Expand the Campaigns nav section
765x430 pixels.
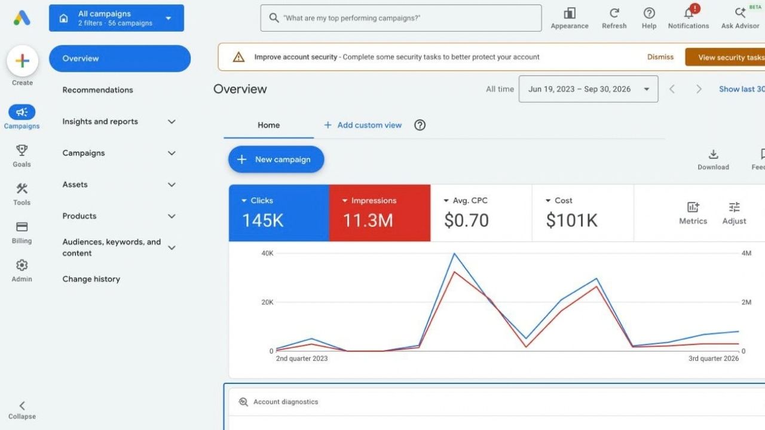pos(120,153)
